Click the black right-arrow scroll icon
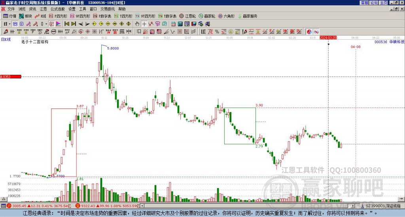The image size is (405, 217). pos(87,24)
